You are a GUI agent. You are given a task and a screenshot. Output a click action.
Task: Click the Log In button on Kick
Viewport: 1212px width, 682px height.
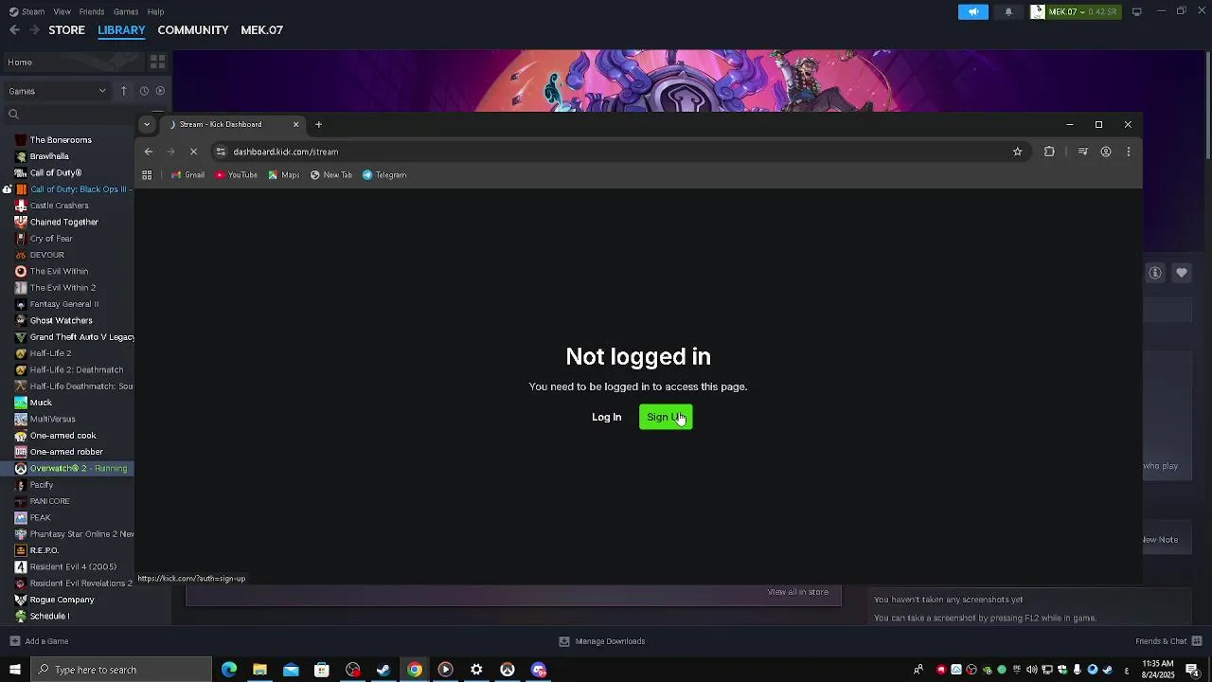click(607, 417)
